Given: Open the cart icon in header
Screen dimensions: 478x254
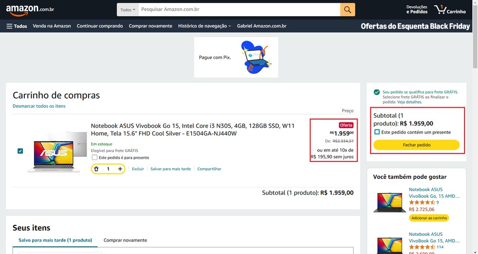Looking at the screenshot, I should pos(450,10).
